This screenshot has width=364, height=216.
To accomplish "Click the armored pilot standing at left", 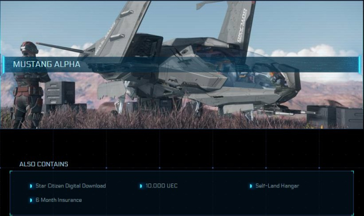I will (30, 85).
